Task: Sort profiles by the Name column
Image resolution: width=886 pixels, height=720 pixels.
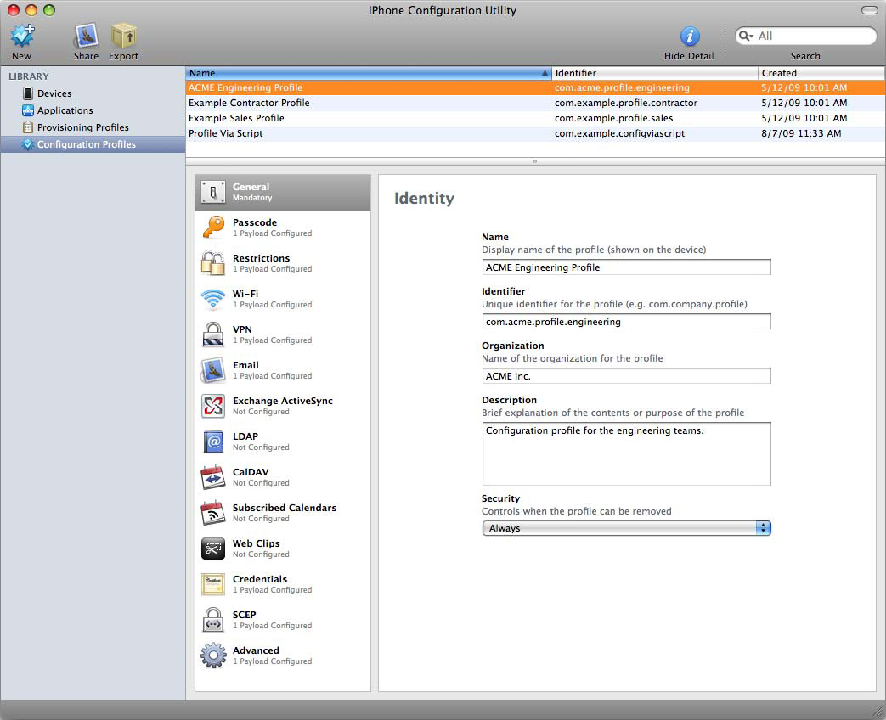Action: pyautogui.click(x=369, y=73)
